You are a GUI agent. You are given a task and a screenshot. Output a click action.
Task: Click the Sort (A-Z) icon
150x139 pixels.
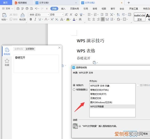coord(118,15)
